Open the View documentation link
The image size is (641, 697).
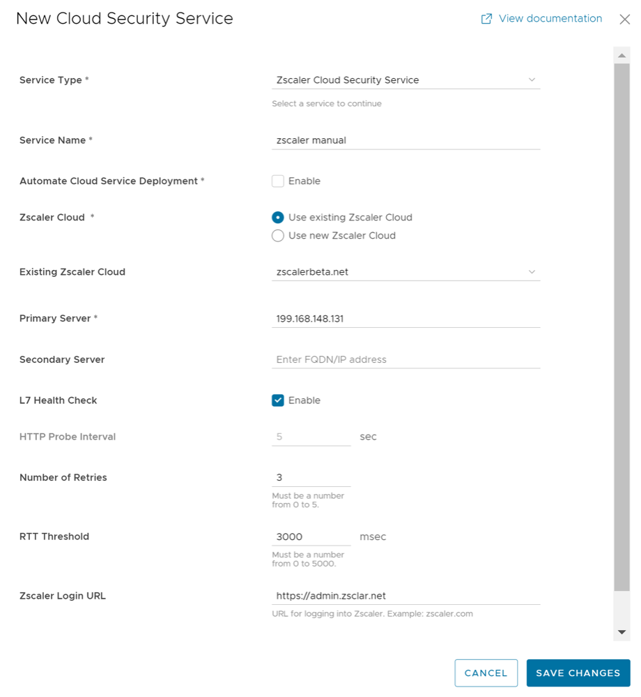tap(550, 19)
